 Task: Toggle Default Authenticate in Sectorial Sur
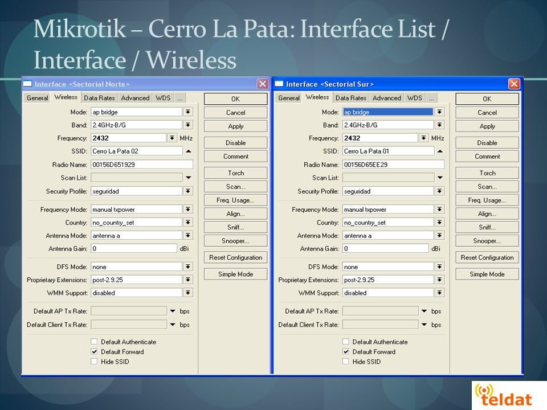pos(346,342)
